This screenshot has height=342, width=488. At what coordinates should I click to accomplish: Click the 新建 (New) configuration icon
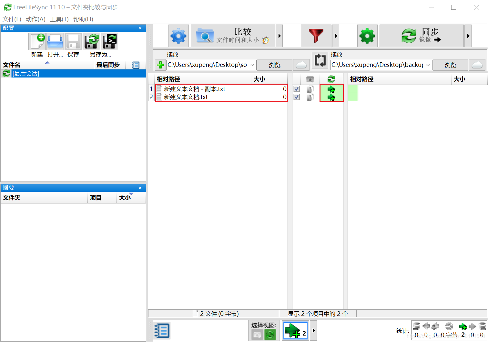(37, 41)
